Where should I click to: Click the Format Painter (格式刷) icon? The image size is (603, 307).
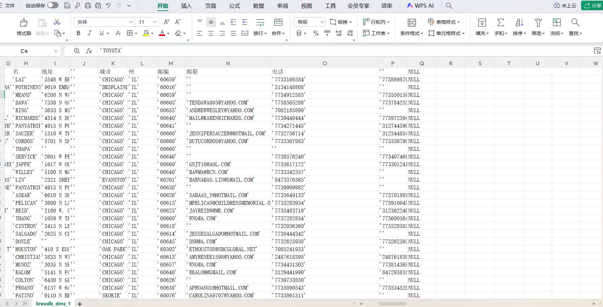coord(24,23)
